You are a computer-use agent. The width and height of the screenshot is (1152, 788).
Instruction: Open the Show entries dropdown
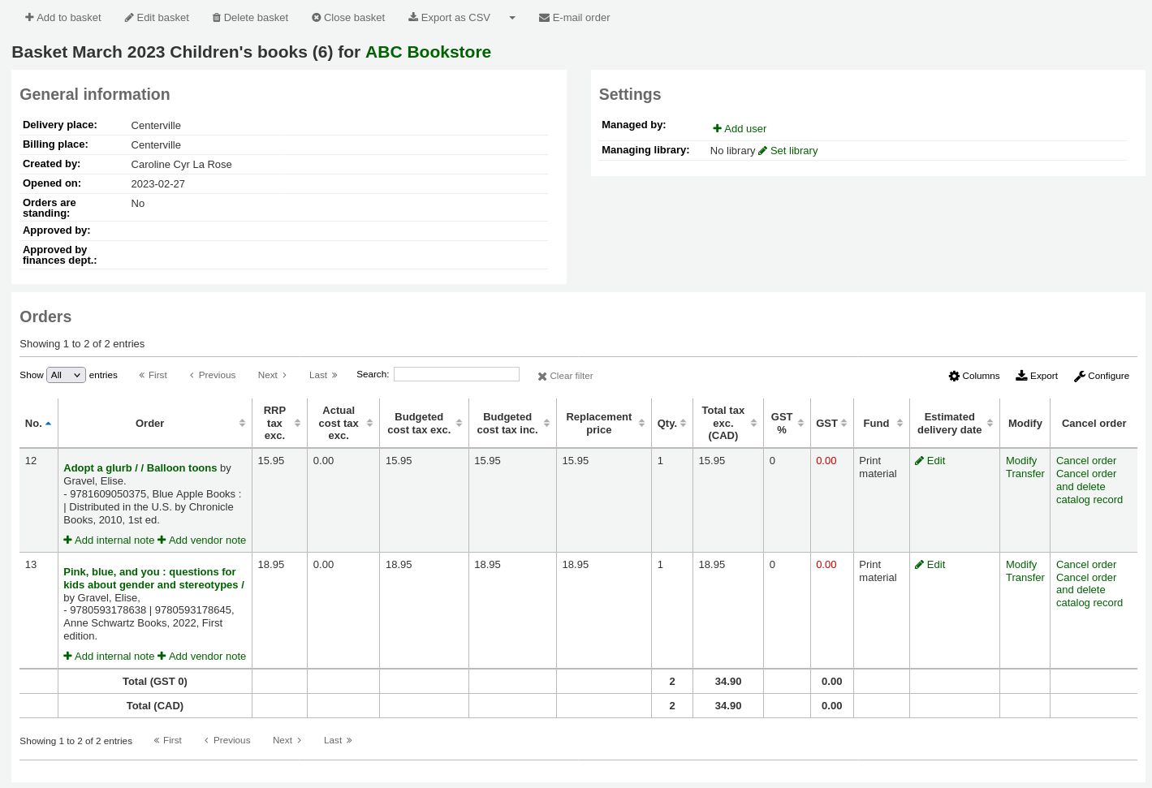click(x=66, y=375)
